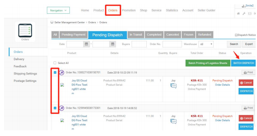Click the BATCH DISPATCH button
The image size is (257, 136).
243,63
